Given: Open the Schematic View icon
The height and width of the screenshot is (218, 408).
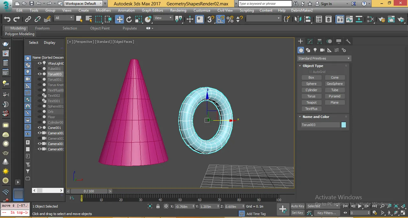Looking at the screenshot, I should point(359,19).
